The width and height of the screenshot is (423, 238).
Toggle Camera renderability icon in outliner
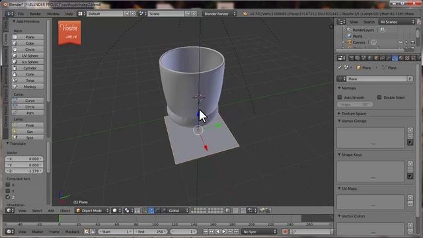pyautogui.click(x=412, y=42)
